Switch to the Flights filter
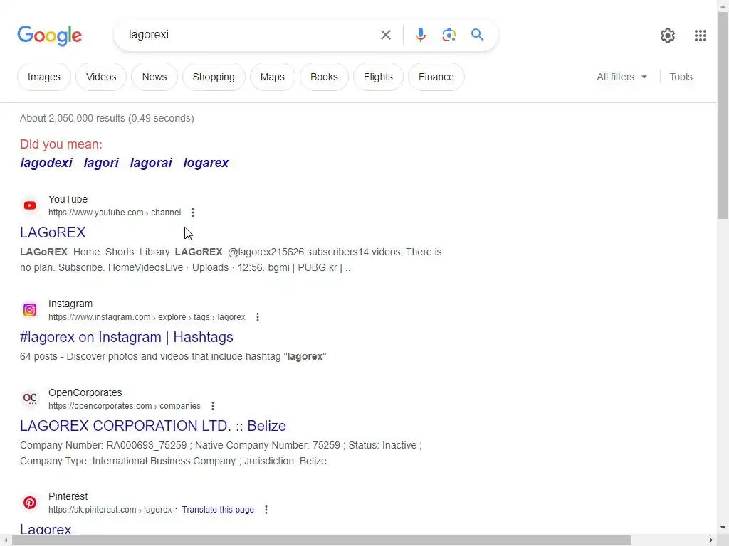This screenshot has width=729, height=546. [378, 77]
